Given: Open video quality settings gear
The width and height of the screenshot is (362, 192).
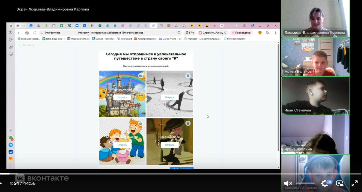Looking at the screenshot, I should click(324, 183).
